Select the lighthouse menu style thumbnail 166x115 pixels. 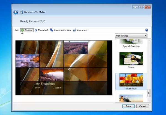tap(131, 98)
